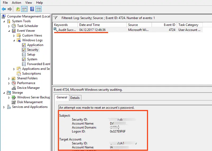Click the Shared Folders icon
212x151 pixels.
[14, 78]
